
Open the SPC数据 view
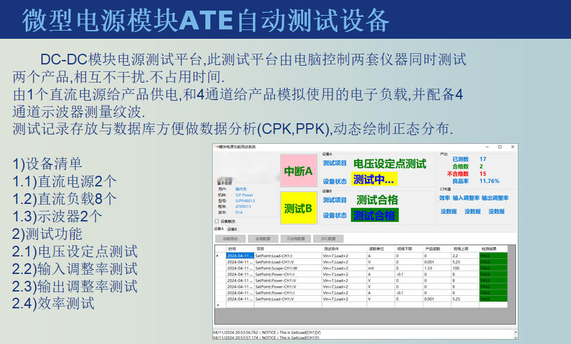click(328, 238)
